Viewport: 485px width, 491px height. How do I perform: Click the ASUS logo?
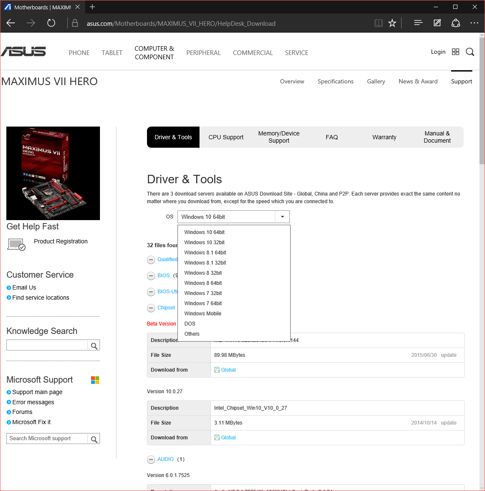[24, 52]
